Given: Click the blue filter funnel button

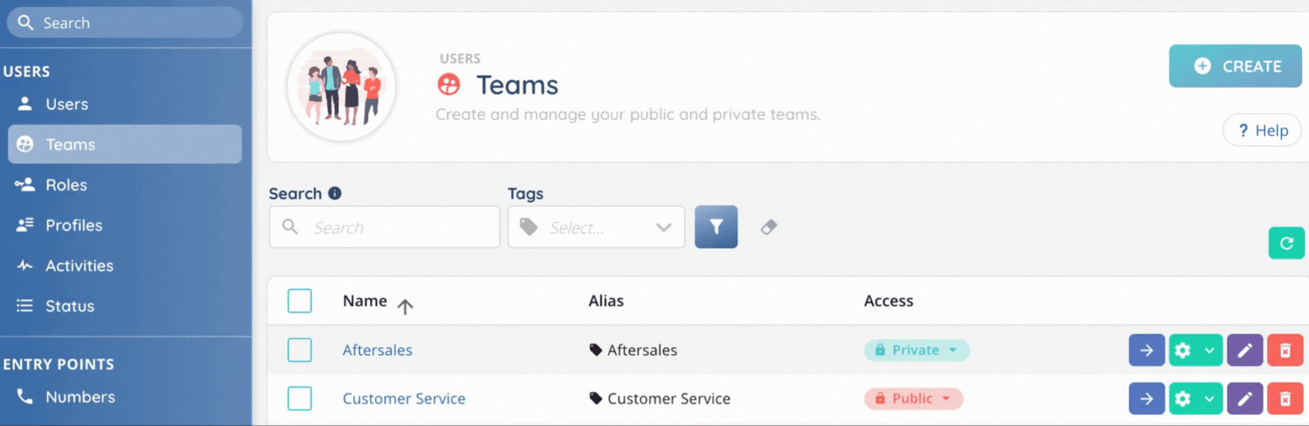Looking at the screenshot, I should pyautogui.click(x=716, y=227).
